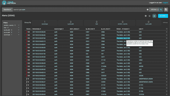
Task: Check the row with timestamp 03:56:55 source C506
Action: [167, 32]
